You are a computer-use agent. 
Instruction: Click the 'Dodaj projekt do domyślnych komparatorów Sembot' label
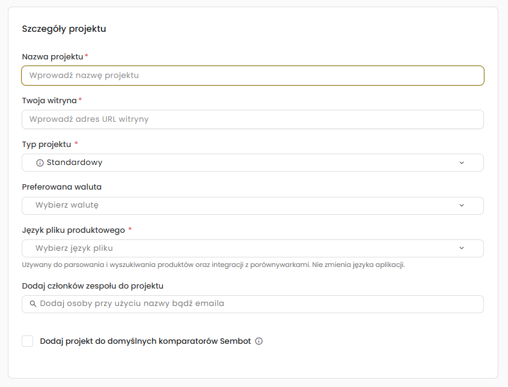145,341
